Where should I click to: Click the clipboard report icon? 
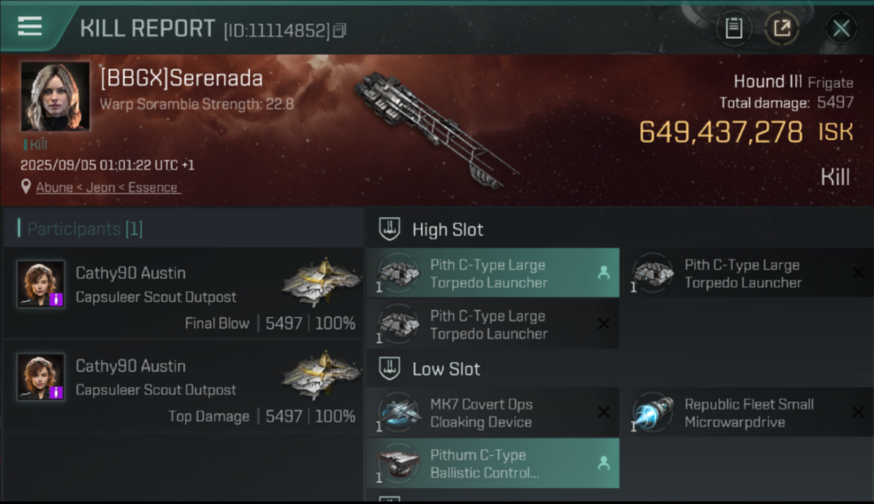click(x=733, y=28)
